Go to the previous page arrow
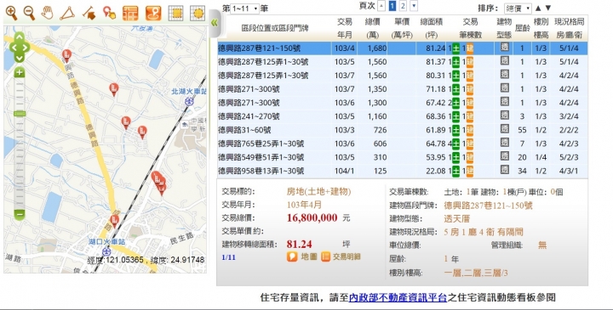The width and height of the screenshot is (613, 310). click(381, 6)
